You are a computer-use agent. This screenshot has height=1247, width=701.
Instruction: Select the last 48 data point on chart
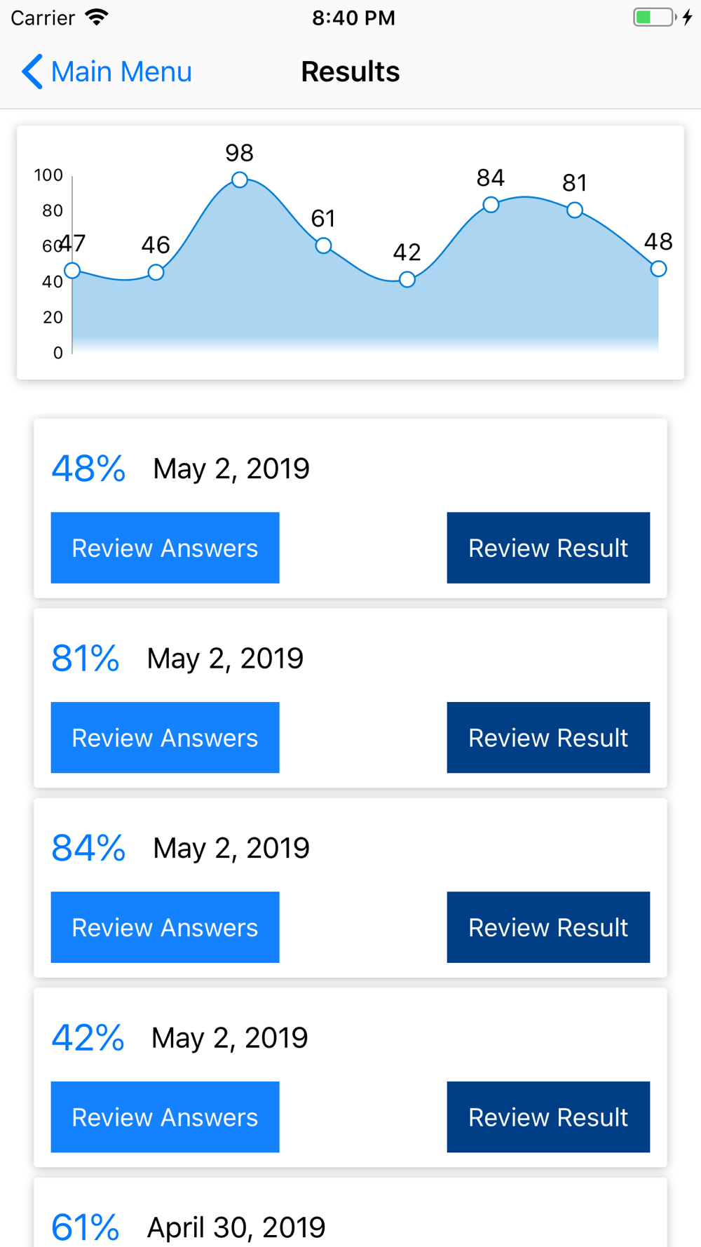coord(658,269)
